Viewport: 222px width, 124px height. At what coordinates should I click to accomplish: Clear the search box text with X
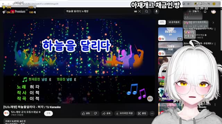pyautogui.click(x=140, y=11)
